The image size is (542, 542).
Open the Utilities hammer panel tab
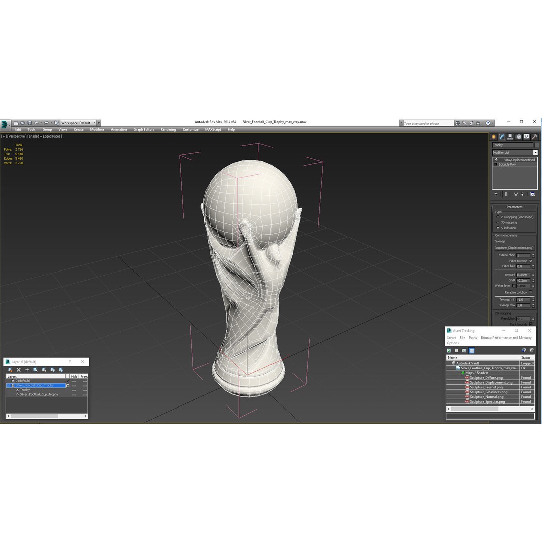pos(535,137)
